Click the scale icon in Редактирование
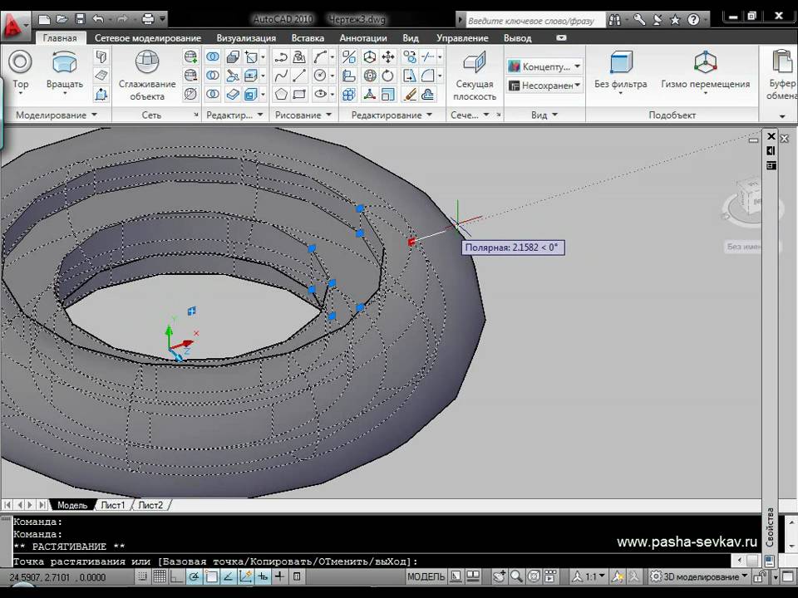The width and height of the screenshot is (798, 598). [x=388, y=94]
